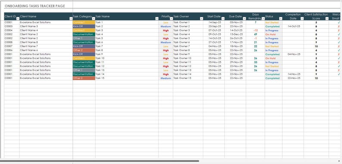Image resolution: width=342 pixels, height=164 pixels.
Task: Select the Other 2 category cell for Task 15
Action: 84,78
